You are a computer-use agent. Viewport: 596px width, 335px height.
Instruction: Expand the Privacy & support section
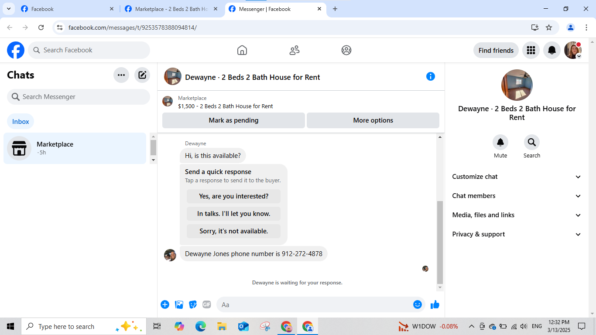517,234
